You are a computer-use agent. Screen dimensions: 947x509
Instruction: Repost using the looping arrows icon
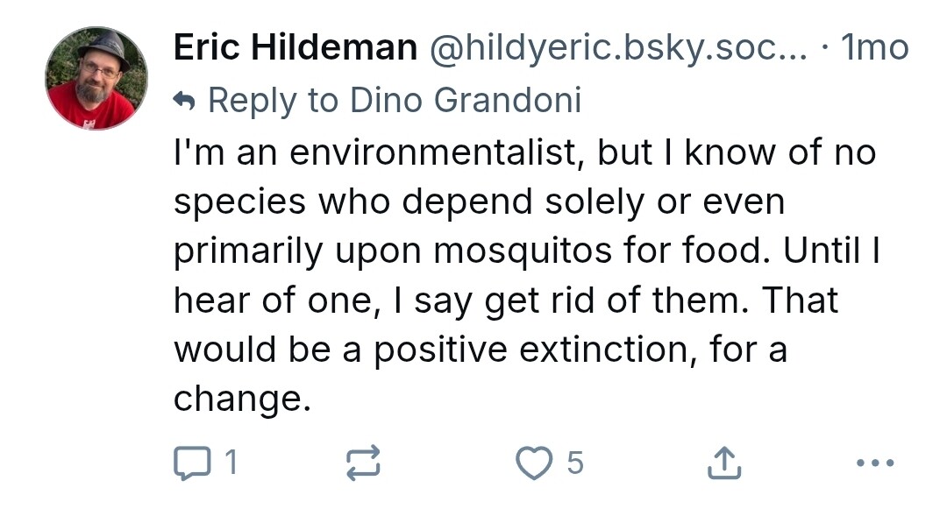tap(363, 463)
